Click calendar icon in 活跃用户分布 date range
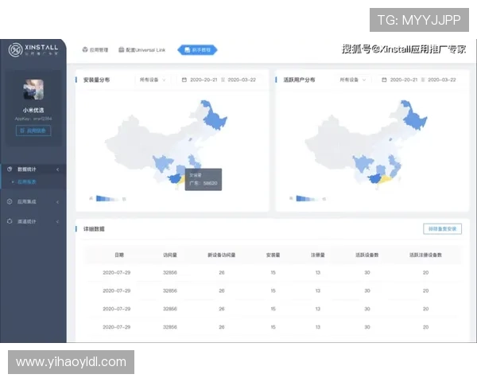Viewport: 477px width, 382px height. (384, 80)
